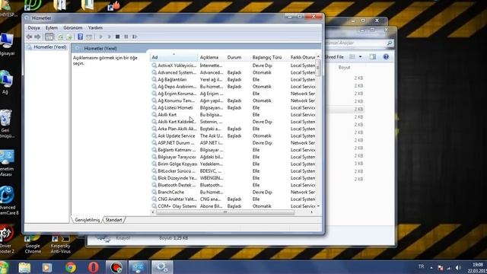Click the Pause Service toolbar icon
Image resolution: width=487 pixels, height=274 pixels.
tap(126, 37)
